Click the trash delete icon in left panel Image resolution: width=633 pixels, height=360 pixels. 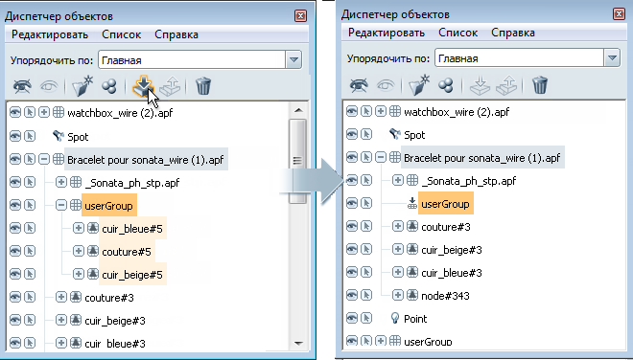pos(203,86)
